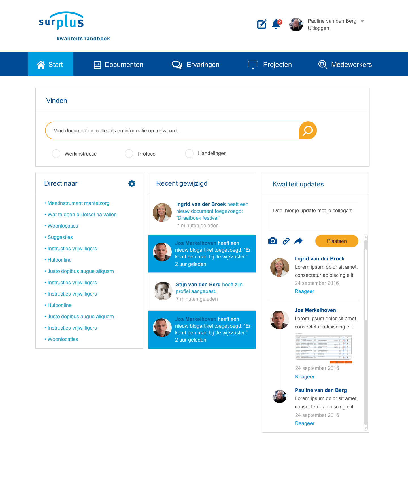Open the Suggesties link

60,237
